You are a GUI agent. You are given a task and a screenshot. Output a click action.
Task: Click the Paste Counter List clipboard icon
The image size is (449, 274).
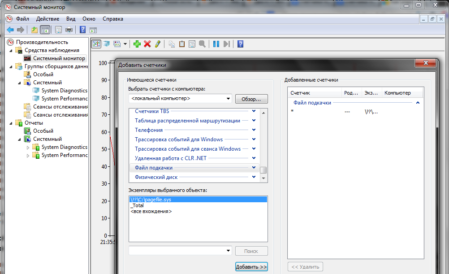pos(181,44)
